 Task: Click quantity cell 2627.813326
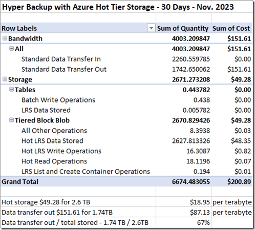[191, 141]
